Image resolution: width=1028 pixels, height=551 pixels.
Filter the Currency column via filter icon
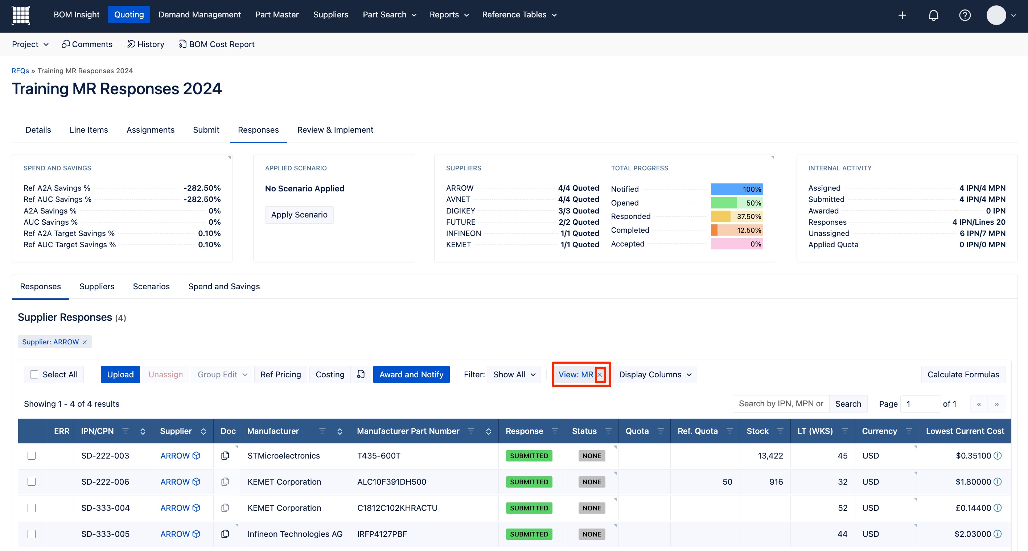909,431
